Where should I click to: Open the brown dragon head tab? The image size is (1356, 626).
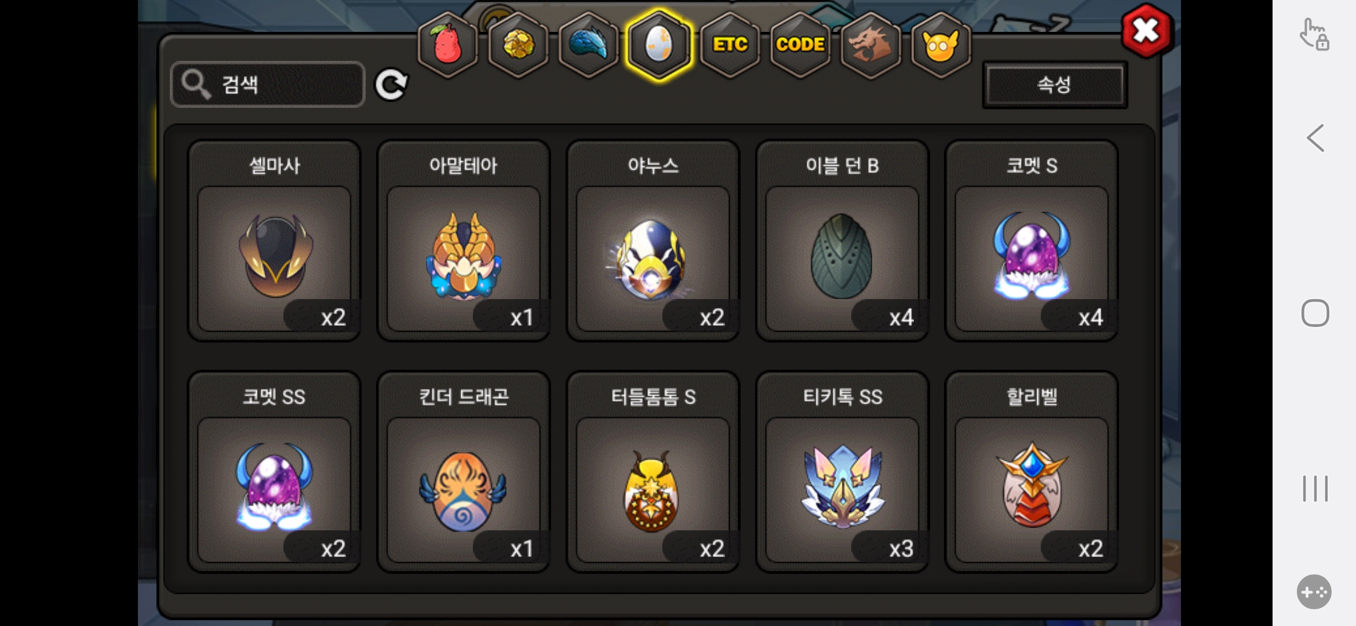pyautogui.click(x=870, y=45)
